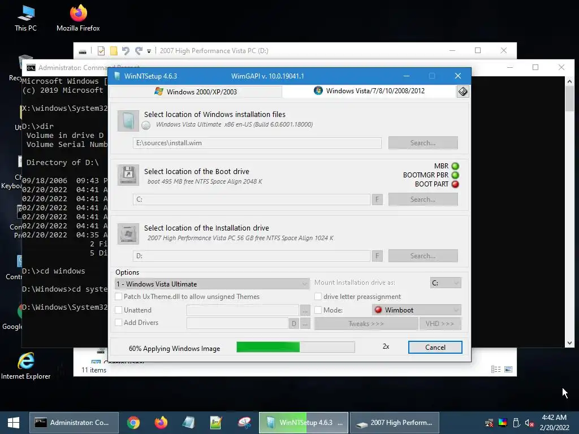This screenshot has width=579, height=434.
Task: Click Cancel to stop applying image
Action: [435, 348]
